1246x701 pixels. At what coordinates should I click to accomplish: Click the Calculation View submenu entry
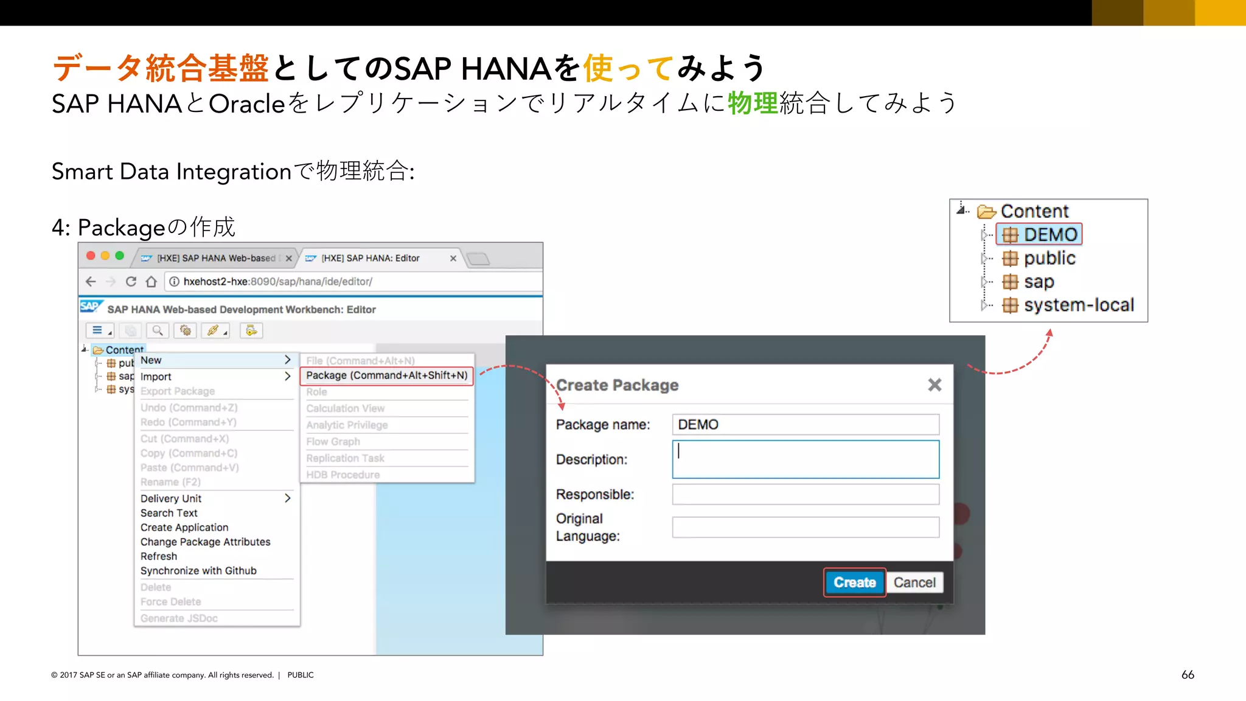point(346,408)
